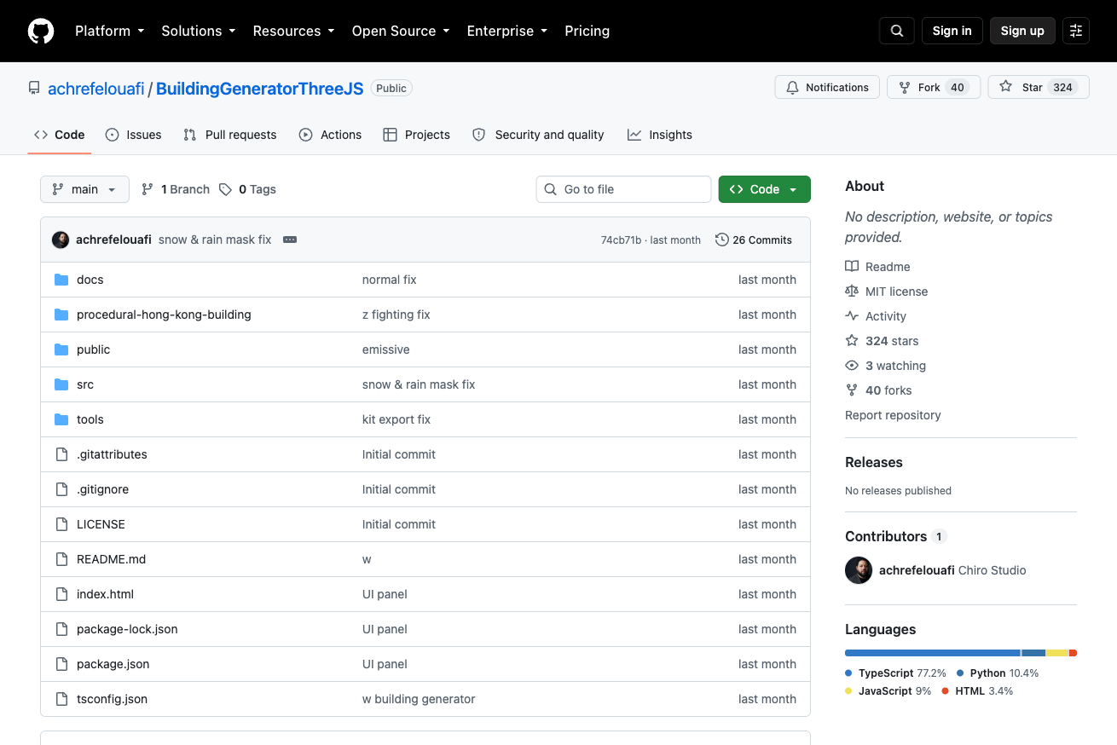This screenshot has height=745, width=1117.
Task: Click the tsconfig.json file icon
Action: tap(61, 699)
